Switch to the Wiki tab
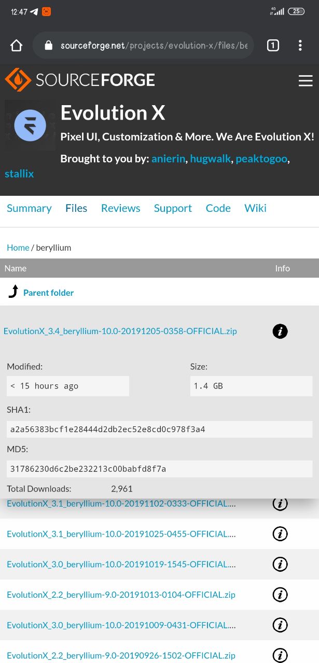 tap(255, 208)
